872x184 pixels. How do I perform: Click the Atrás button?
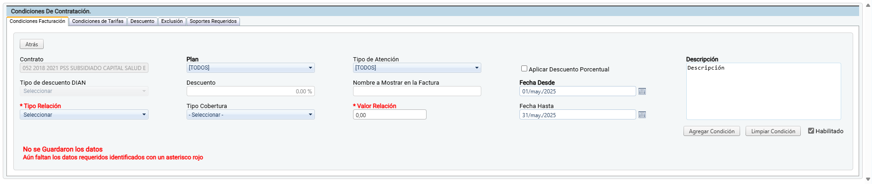[x=32, y=44]
